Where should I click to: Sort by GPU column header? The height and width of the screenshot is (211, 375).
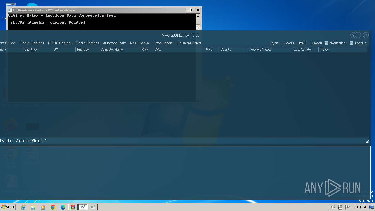(212, 50)
